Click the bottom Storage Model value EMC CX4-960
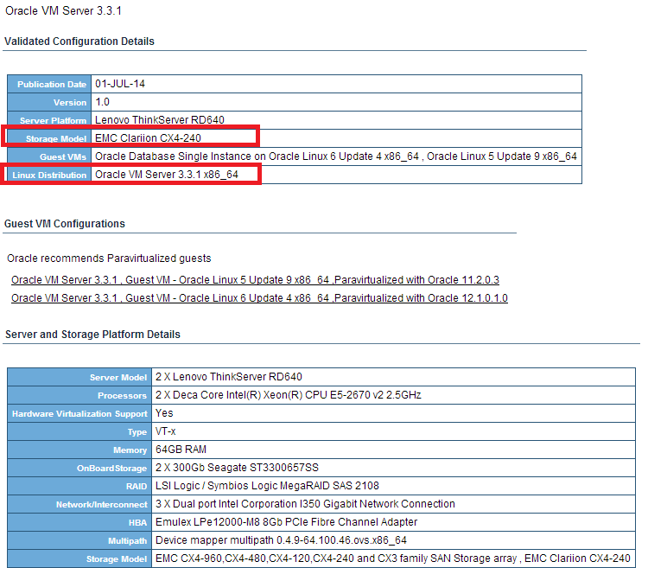 tap(392, 558)
